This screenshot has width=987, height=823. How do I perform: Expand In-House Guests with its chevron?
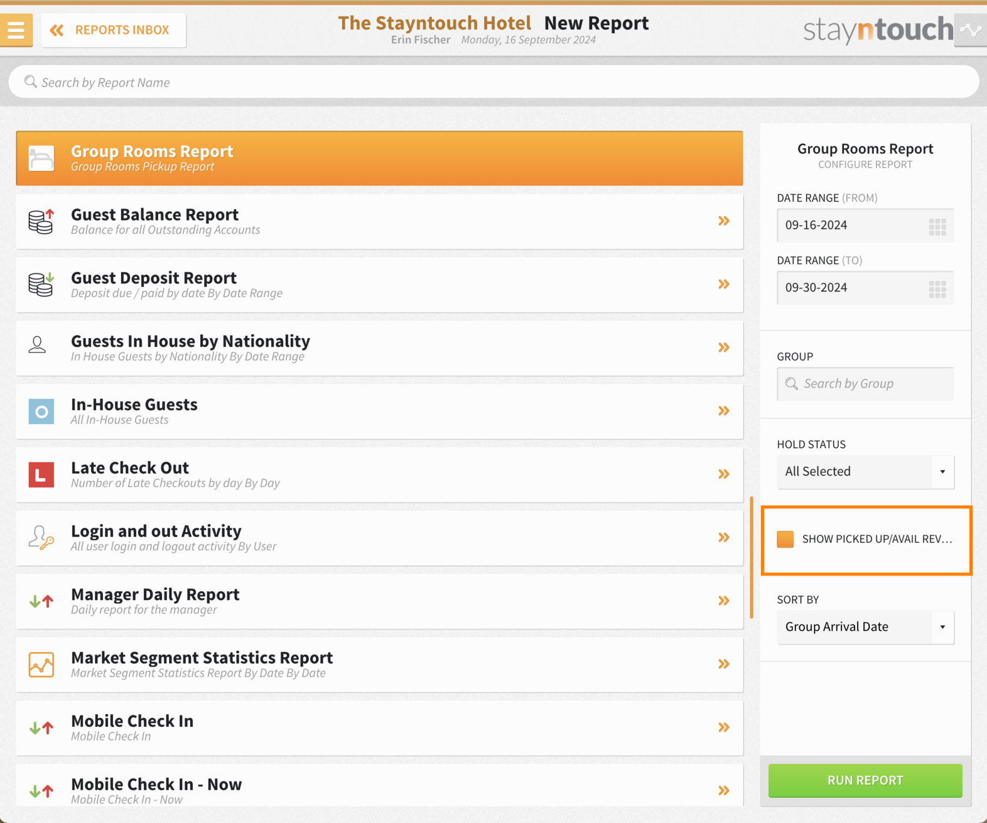click(724, 411)
